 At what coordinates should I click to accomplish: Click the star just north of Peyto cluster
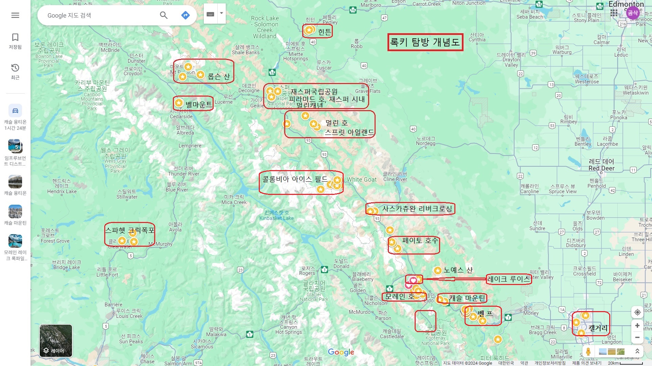pos(390,230)
